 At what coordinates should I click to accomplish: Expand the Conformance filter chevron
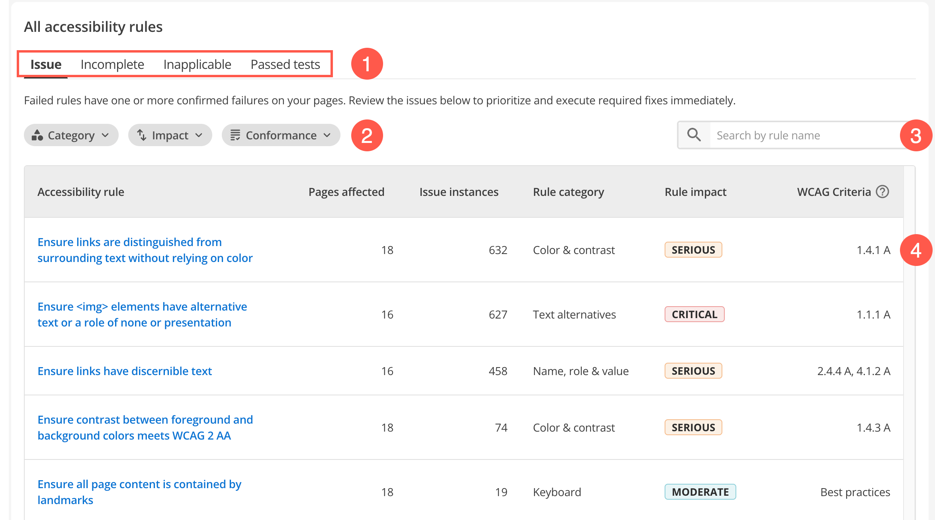[327, 135]
